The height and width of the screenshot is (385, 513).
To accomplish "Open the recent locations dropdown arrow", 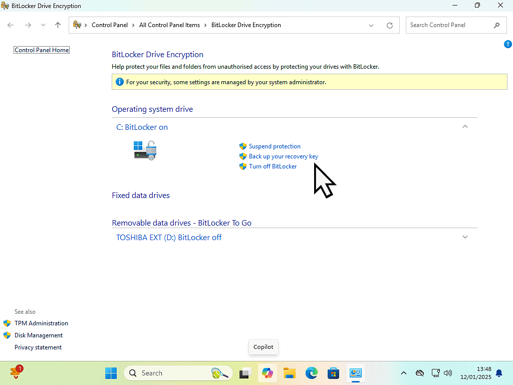I will click(x=43, y=25).
